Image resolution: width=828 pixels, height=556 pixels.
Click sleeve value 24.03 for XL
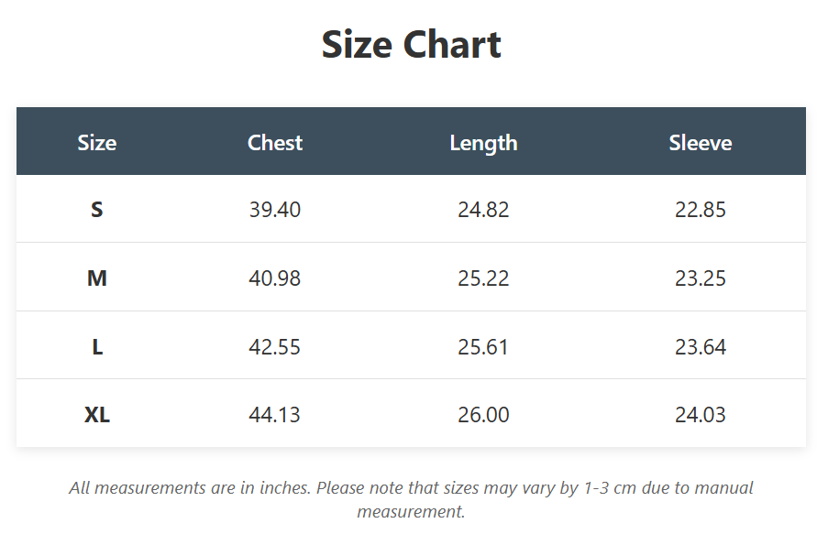[x=701, y=415]
